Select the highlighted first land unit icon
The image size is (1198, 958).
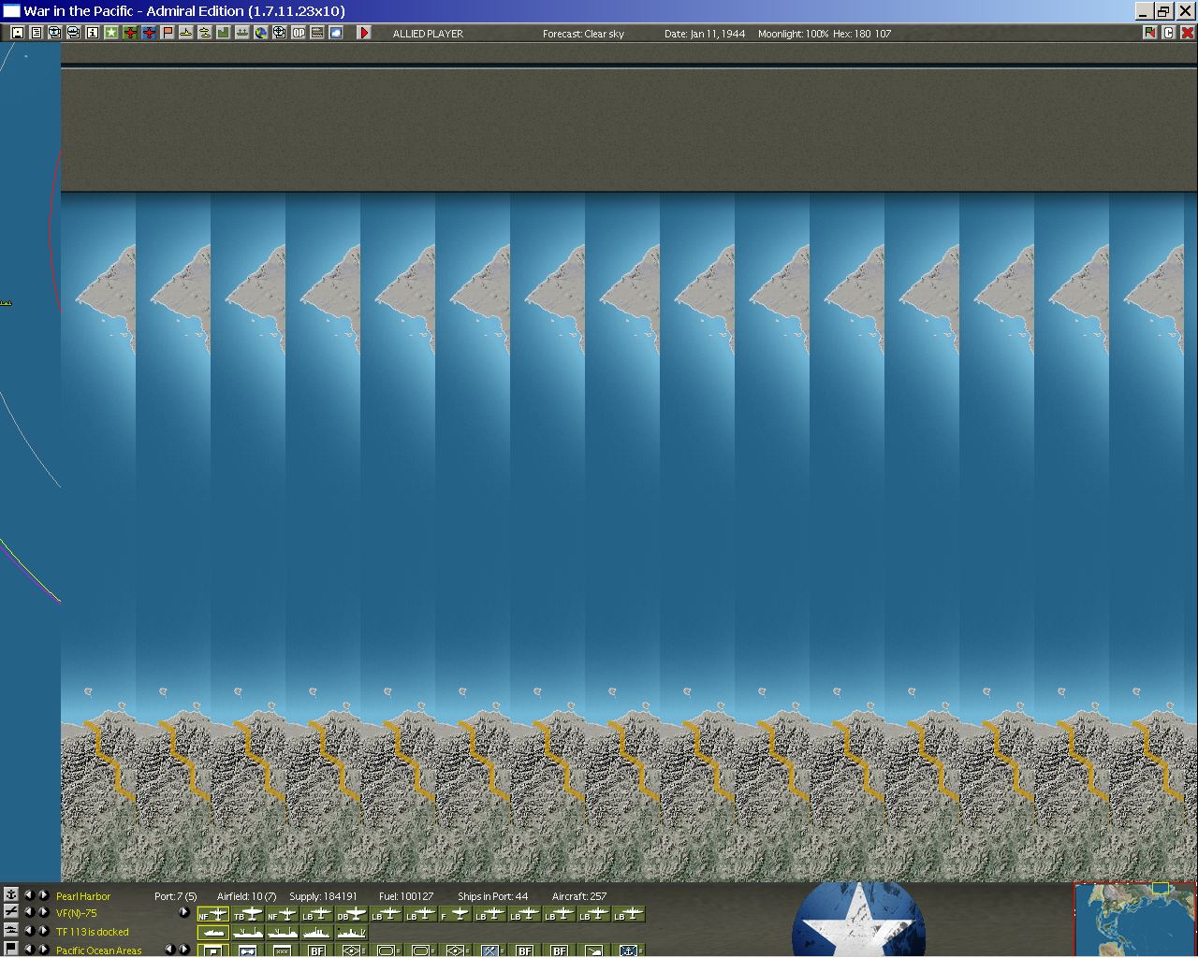click(213, 951)
